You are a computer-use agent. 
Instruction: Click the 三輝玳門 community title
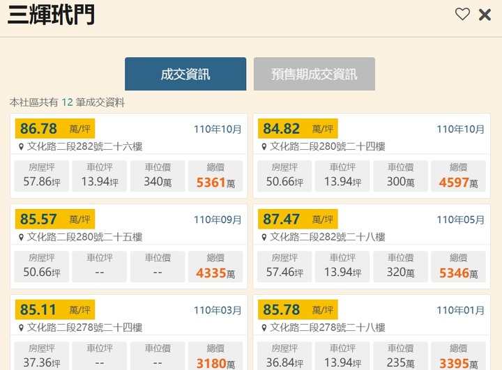(51, 15)
